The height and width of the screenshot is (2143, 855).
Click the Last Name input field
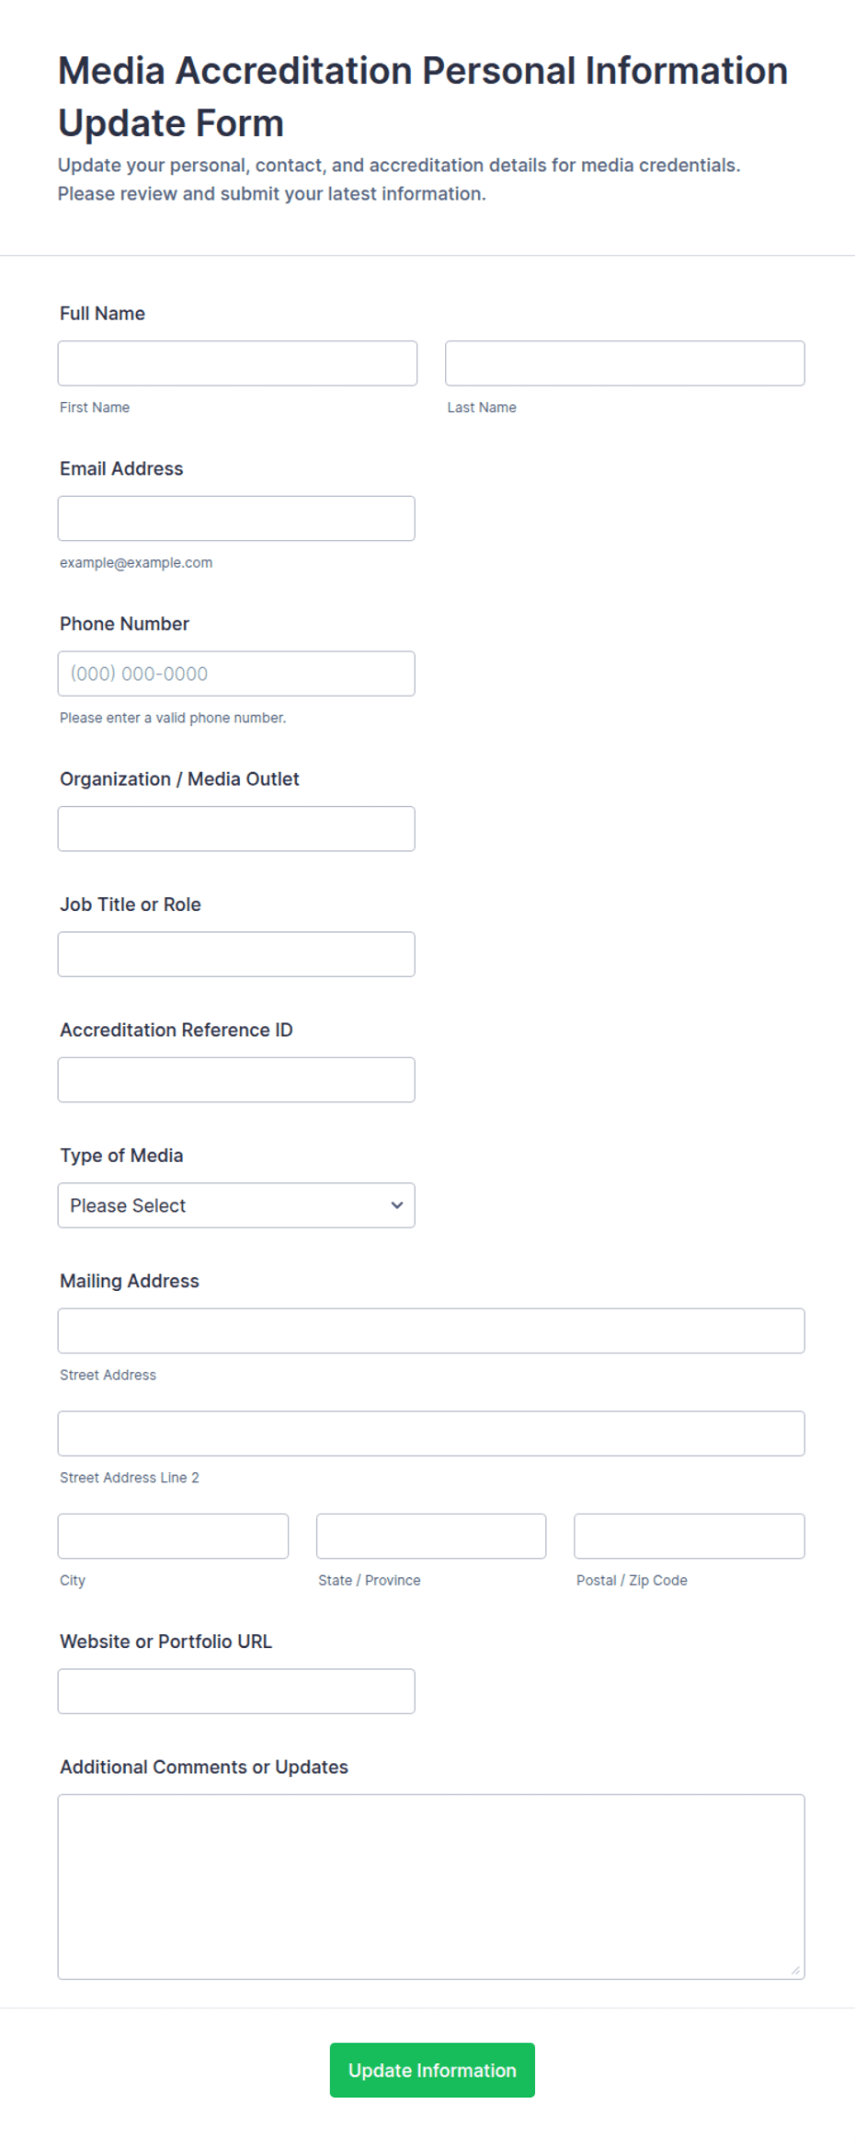(x=625, y=363)
